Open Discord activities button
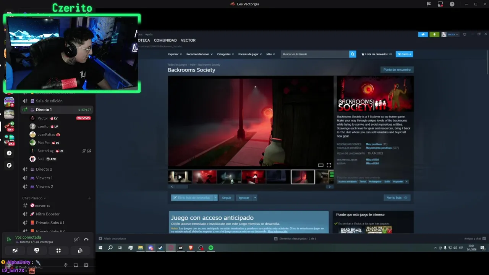This screenshot has width=489, height=275. click(x=58, y=251)
